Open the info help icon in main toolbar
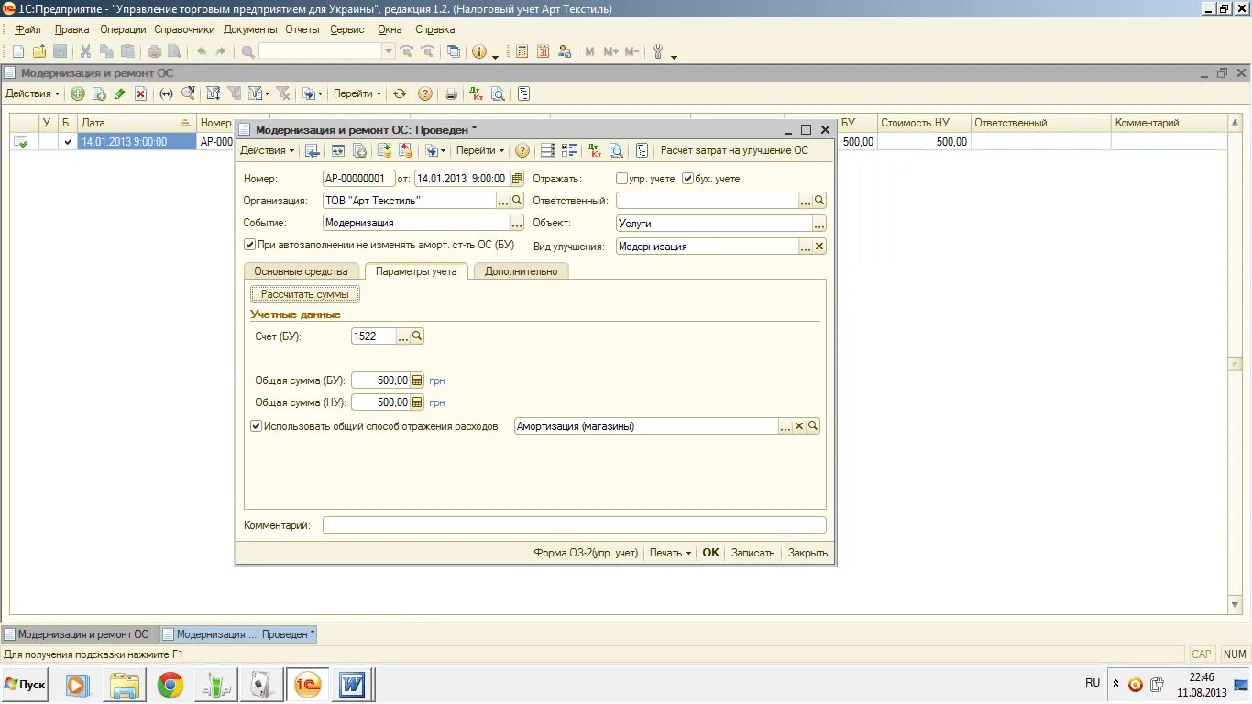 point(479,51)
